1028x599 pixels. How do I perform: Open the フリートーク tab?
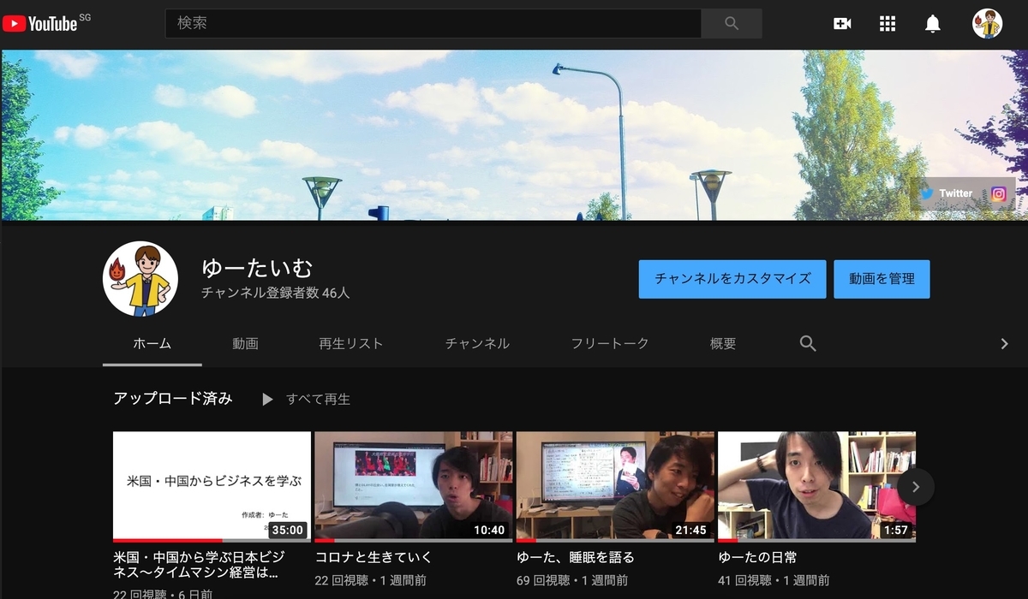(610, 343)
